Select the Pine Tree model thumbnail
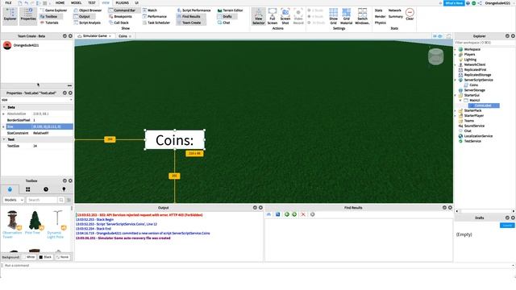Screen dimensions: 516x290 [35, 221]
